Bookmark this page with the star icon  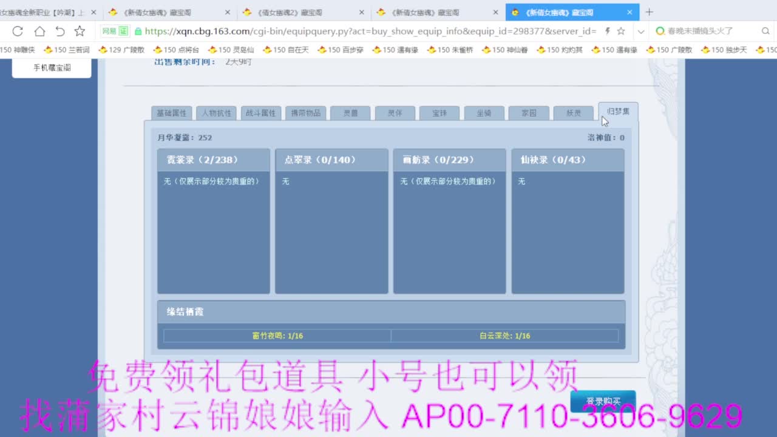coord(620,31)
